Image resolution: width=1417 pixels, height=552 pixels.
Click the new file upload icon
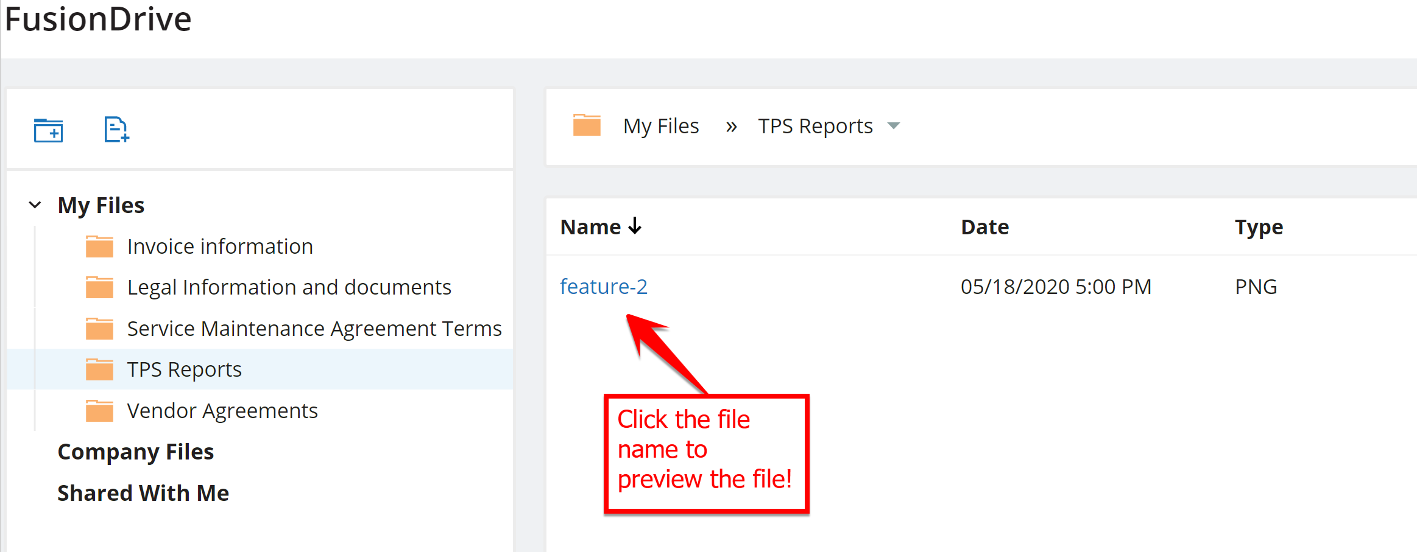click(116, 130)
